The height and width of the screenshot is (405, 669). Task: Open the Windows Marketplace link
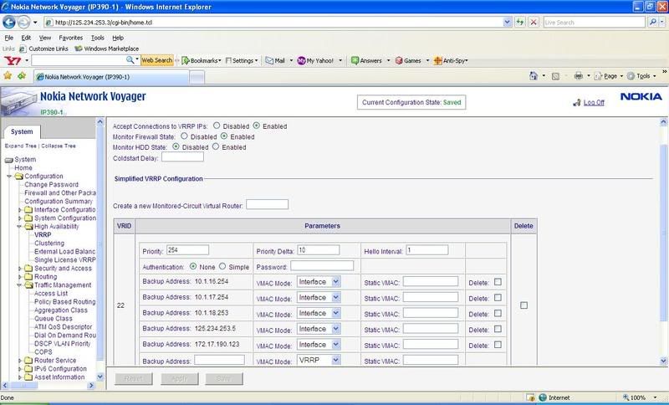pyautogui.click(x=107, y=49)
